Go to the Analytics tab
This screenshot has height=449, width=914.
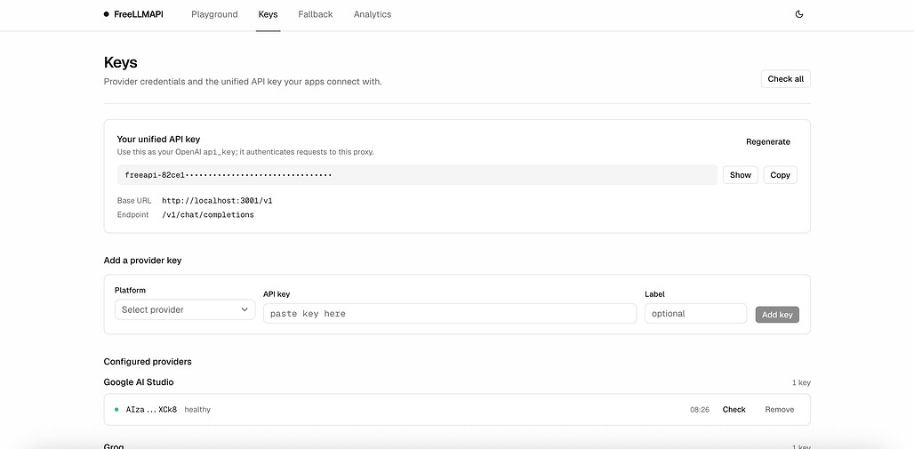coord(373,14)
